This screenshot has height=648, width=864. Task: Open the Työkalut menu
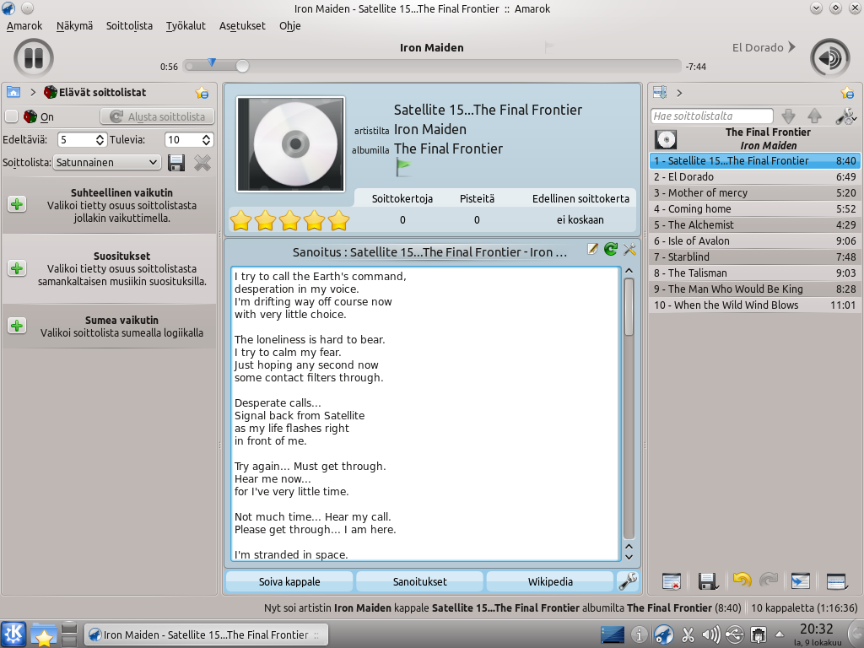coord(186,25)
